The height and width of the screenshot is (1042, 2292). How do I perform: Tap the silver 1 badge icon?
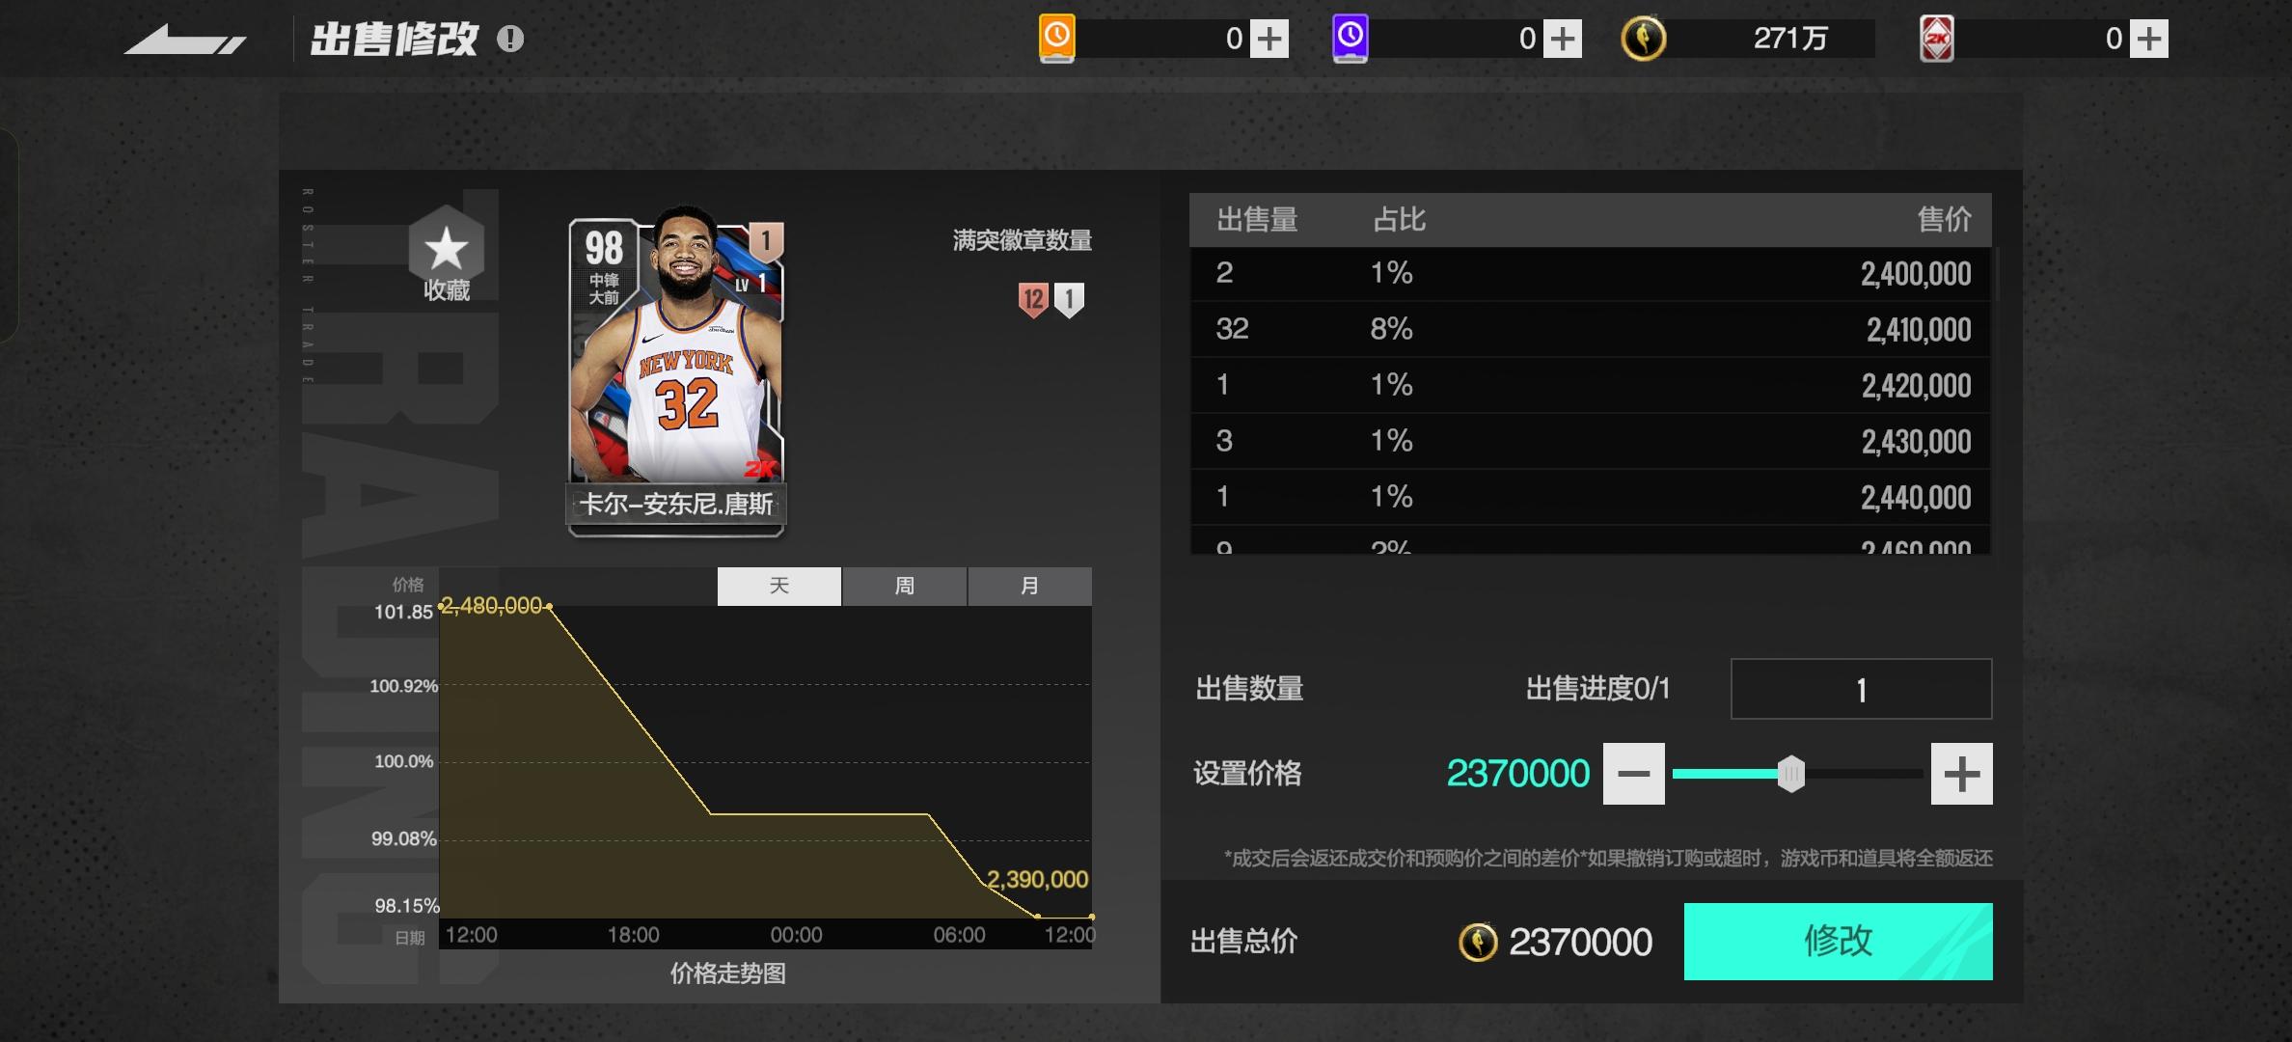tap(1069, 300)
